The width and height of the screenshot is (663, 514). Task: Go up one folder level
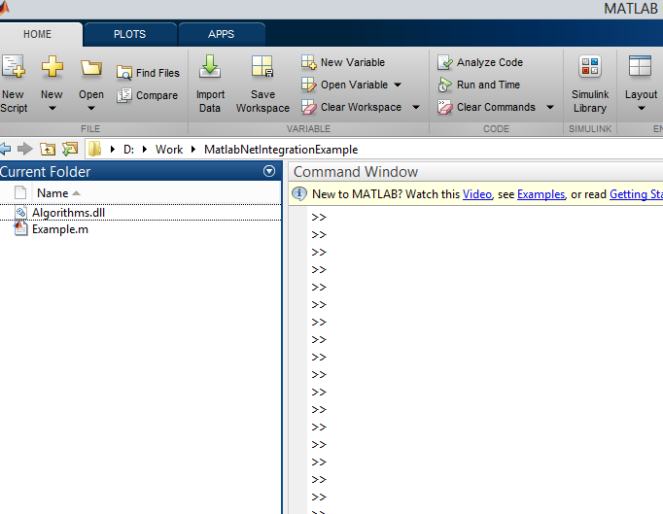point(48,149)
